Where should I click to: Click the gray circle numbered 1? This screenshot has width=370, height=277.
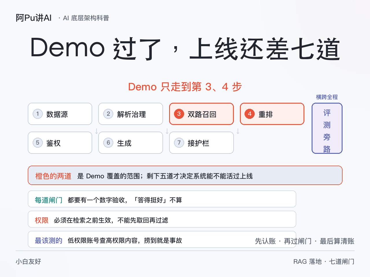pyautogui.click(x=38, y=114)
